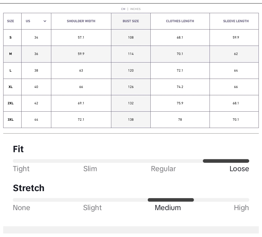Click the BUST SIZE column header
Image resolution: width=262 pixels, height=237 pixels.
[131, 21]
